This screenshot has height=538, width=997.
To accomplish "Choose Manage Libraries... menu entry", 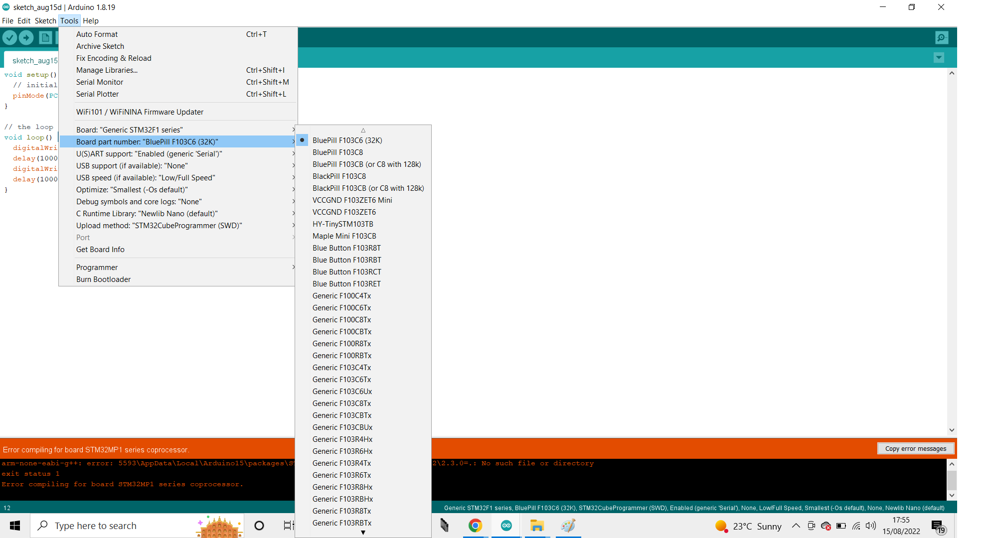I will point(178,70).
